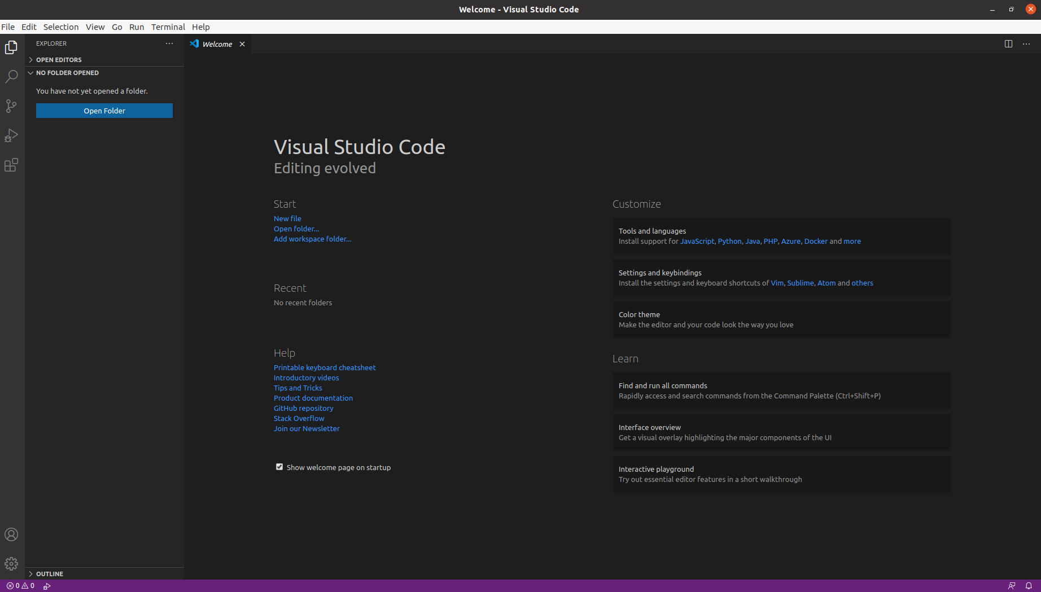Click the VS Code logo on Welcome tab
This screenshot has width=1041, height=592.
194,43
